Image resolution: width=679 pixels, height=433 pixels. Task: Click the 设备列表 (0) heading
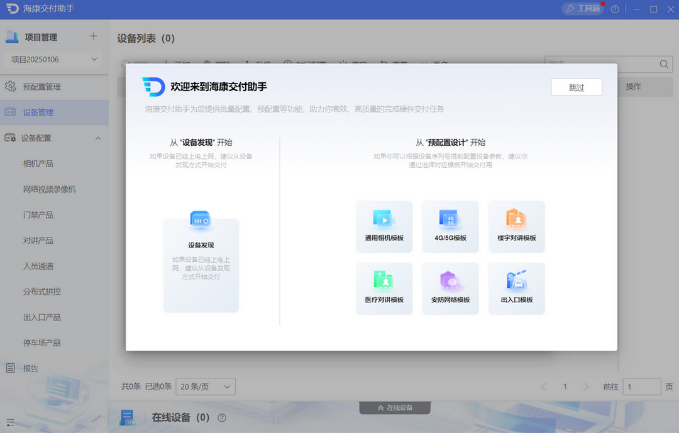(x=146, y=38)
